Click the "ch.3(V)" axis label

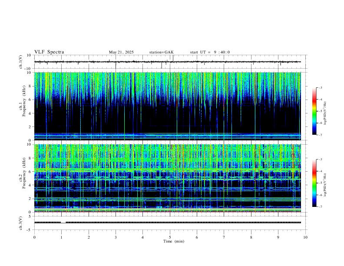coord(21,223)
